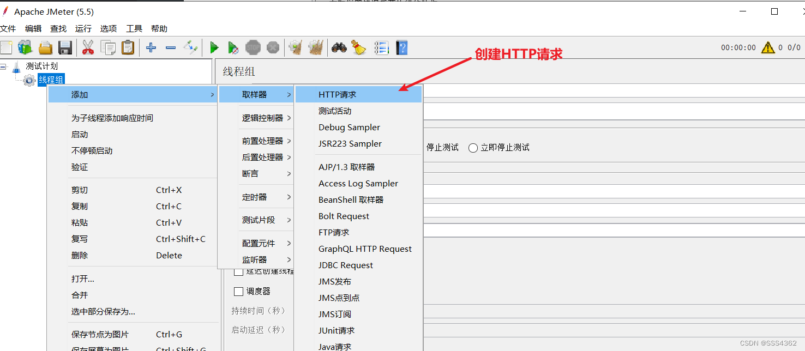Viewport: 805px width, 351px height.
Task: Open Help with the question mark icon
Action: pos(402,48)
